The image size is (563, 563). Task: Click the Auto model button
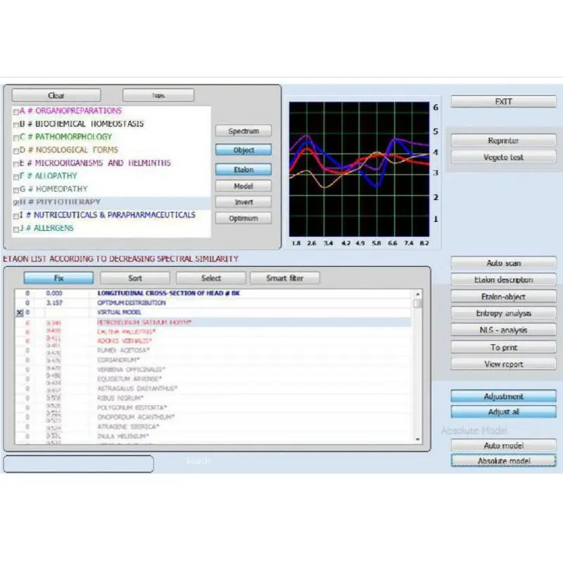coord(503,445)
